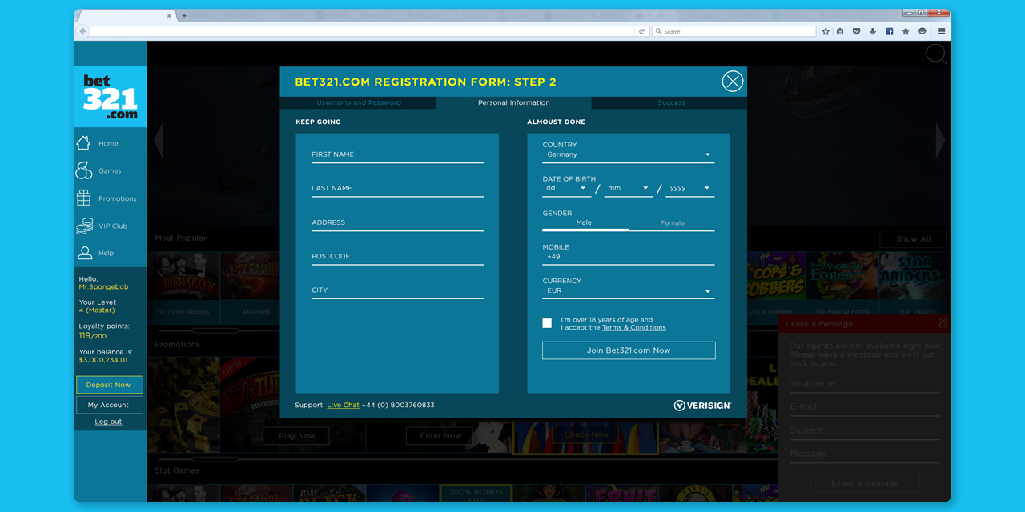The image size is (1025, 512).
Task: Click the carousel right arrow
Action: pos(940,140)
